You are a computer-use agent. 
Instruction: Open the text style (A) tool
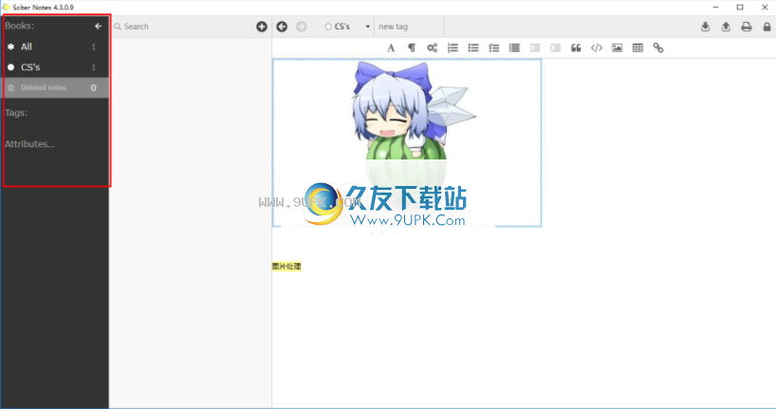[391, 48]
